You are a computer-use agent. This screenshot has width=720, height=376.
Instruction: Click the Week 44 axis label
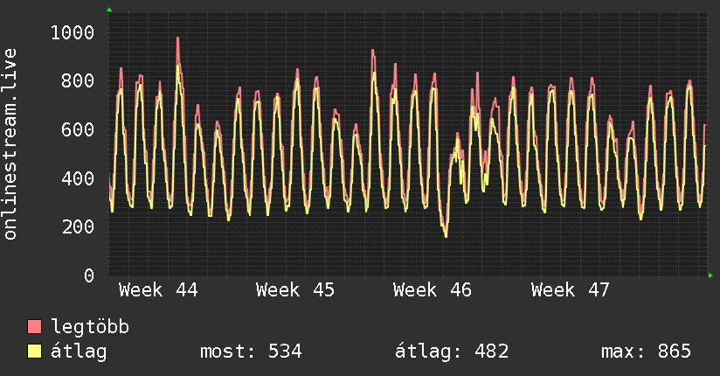[158, 290]
